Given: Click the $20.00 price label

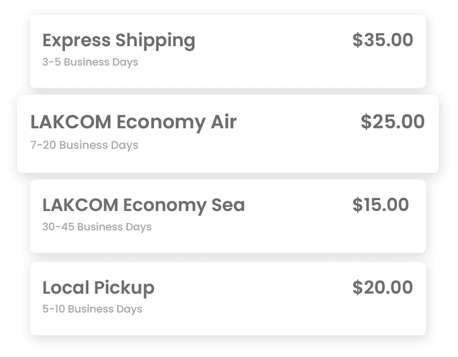Looking at the screenshot, I should coord(383,287).
